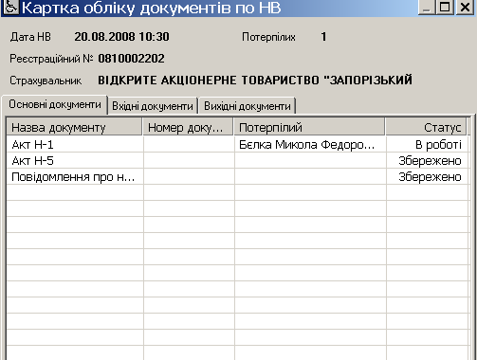Open the Вхідні документи tab
The image size is (477, 360).
coord(153,106)
